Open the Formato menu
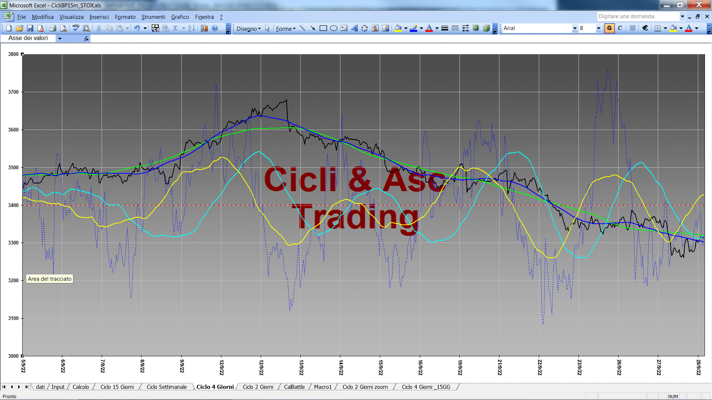 [125, 17]
